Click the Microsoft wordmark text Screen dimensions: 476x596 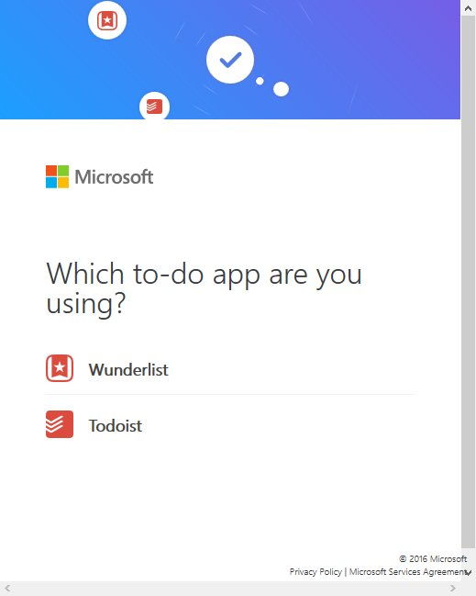pos(114,176)
